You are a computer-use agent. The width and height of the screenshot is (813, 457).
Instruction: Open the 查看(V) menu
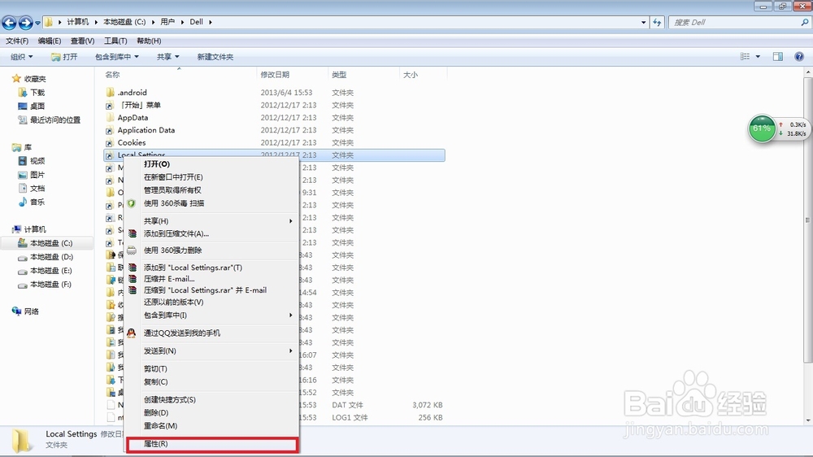click(82, 41)
